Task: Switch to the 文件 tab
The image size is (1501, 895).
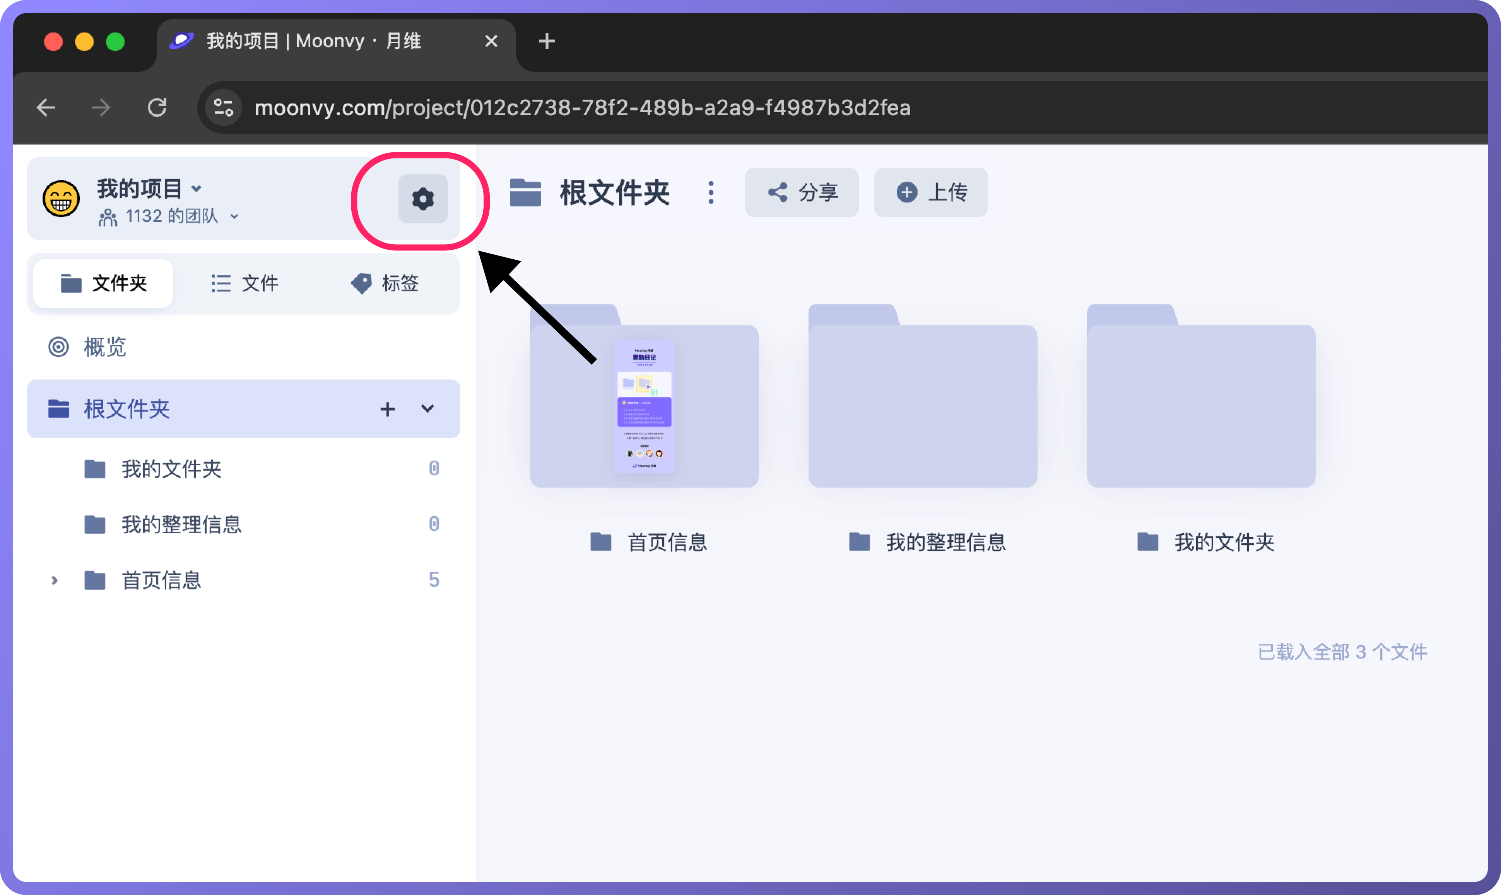Action: pyautogui.click(x=244, y=284)
